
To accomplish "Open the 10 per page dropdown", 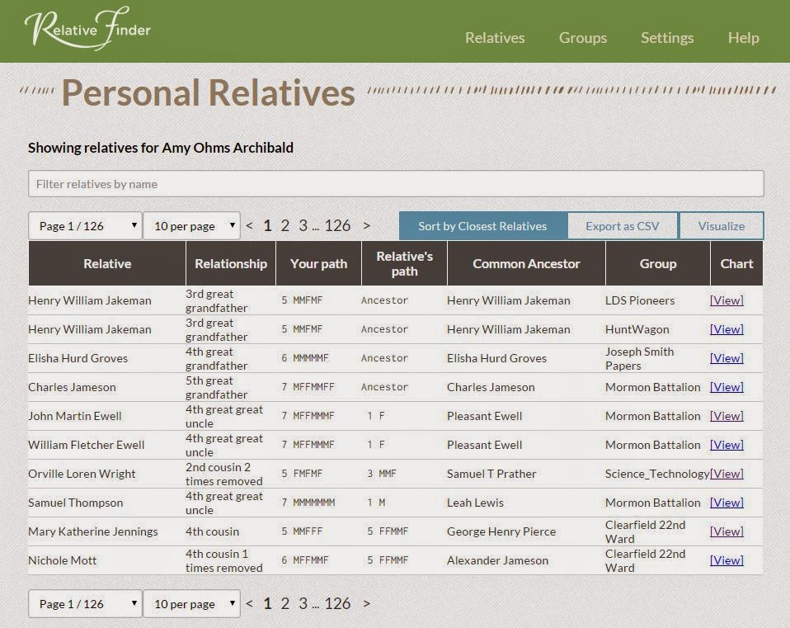I will (x=191, y=225).
